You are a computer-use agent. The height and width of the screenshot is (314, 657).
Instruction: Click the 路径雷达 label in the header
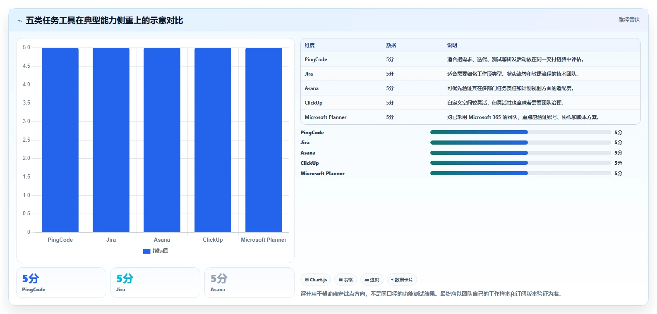click(x=629, y=20)
